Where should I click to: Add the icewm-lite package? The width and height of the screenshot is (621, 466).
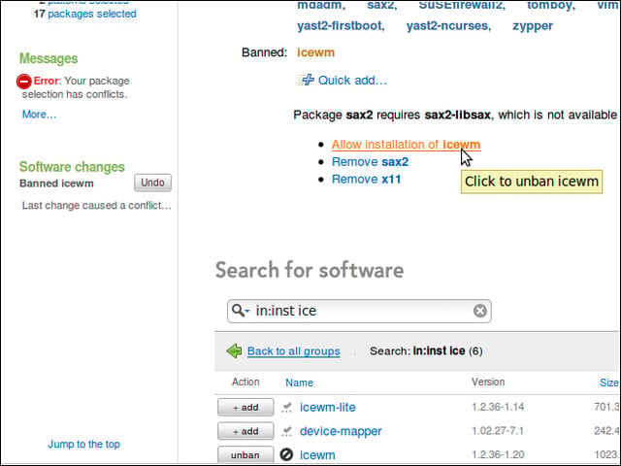click(x=245, y=408)
